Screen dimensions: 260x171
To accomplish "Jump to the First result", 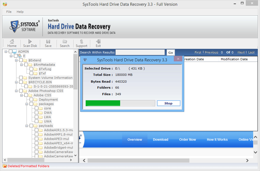I will (x=198, y=52).
